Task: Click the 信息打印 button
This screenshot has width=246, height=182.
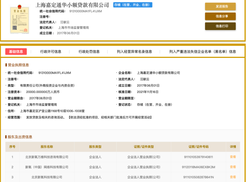Action: click(220, 26)
